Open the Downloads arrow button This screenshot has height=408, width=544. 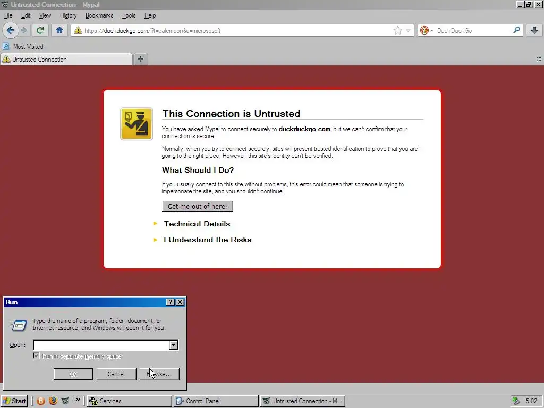(x=534, y=30)
